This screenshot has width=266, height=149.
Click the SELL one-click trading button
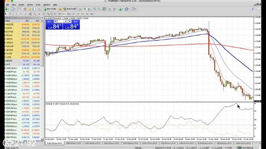tap(49, 22)
